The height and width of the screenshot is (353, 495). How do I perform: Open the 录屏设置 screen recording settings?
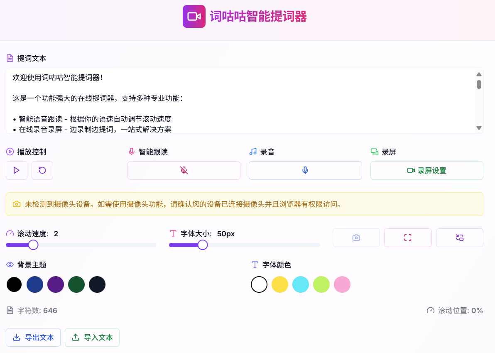click(x=427, y=171)
